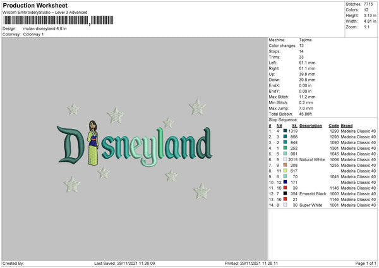The height and width of the screenshot is (268, 379).
Task: Click thread code 1090
Action: (x=334, y=142)
